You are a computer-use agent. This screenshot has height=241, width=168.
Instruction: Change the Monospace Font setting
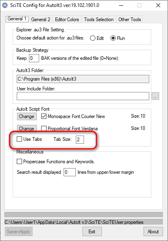click(27, 116)
